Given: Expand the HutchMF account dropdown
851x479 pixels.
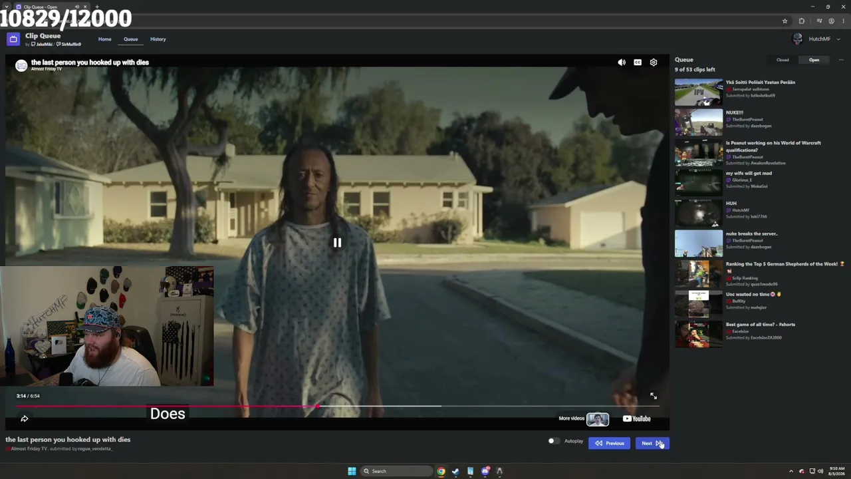Looking at the screenshot, I should tap(838, 39).
